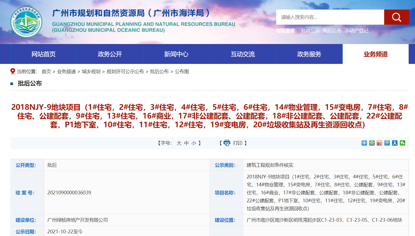
Task: Go to 批后公布 in breadcrumb
Action: (x=160, y=72)
